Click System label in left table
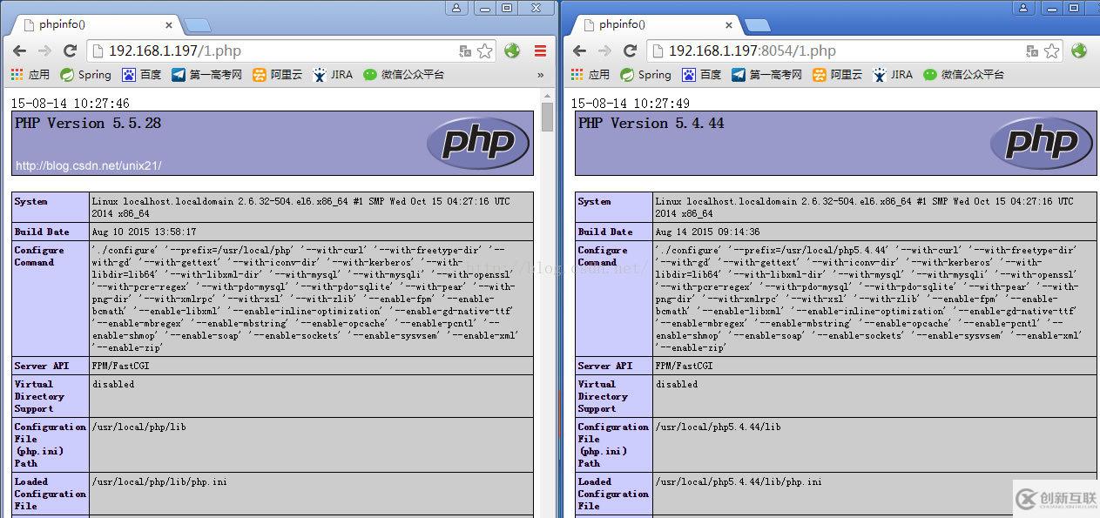The image size is (1100, 518). tap(31, 201)
